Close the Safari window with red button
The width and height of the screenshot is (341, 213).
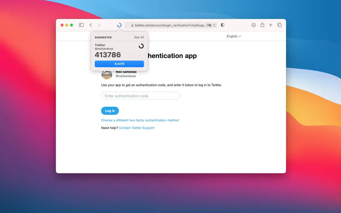(62, 25)
